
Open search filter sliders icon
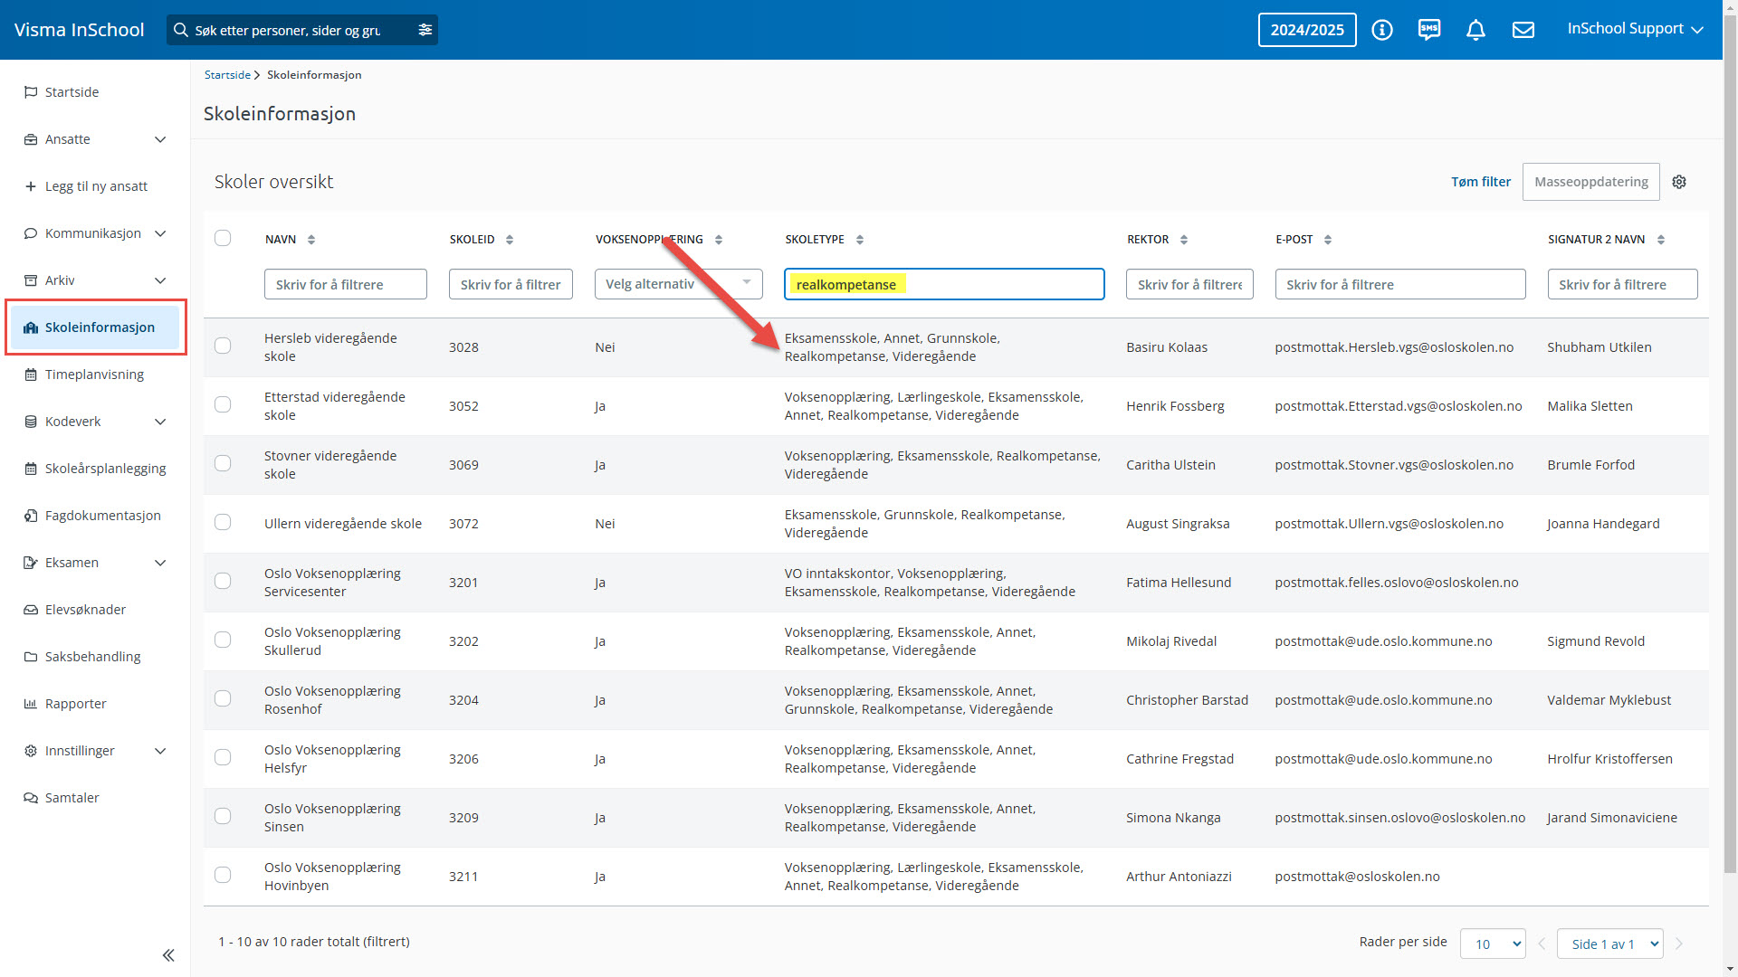pos(425,30)
